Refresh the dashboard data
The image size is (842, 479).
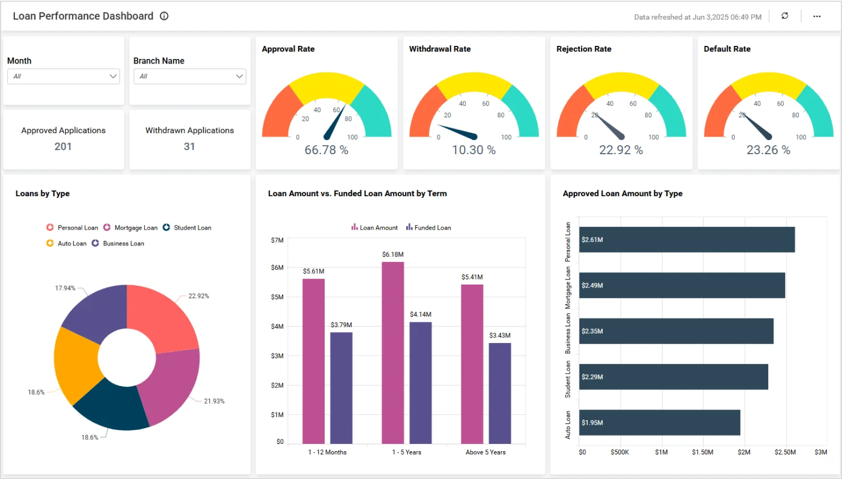pos(785,16)
